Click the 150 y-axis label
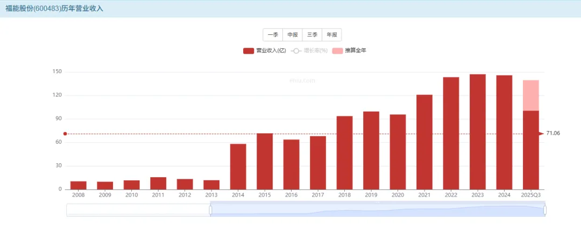 coord(58,72)
